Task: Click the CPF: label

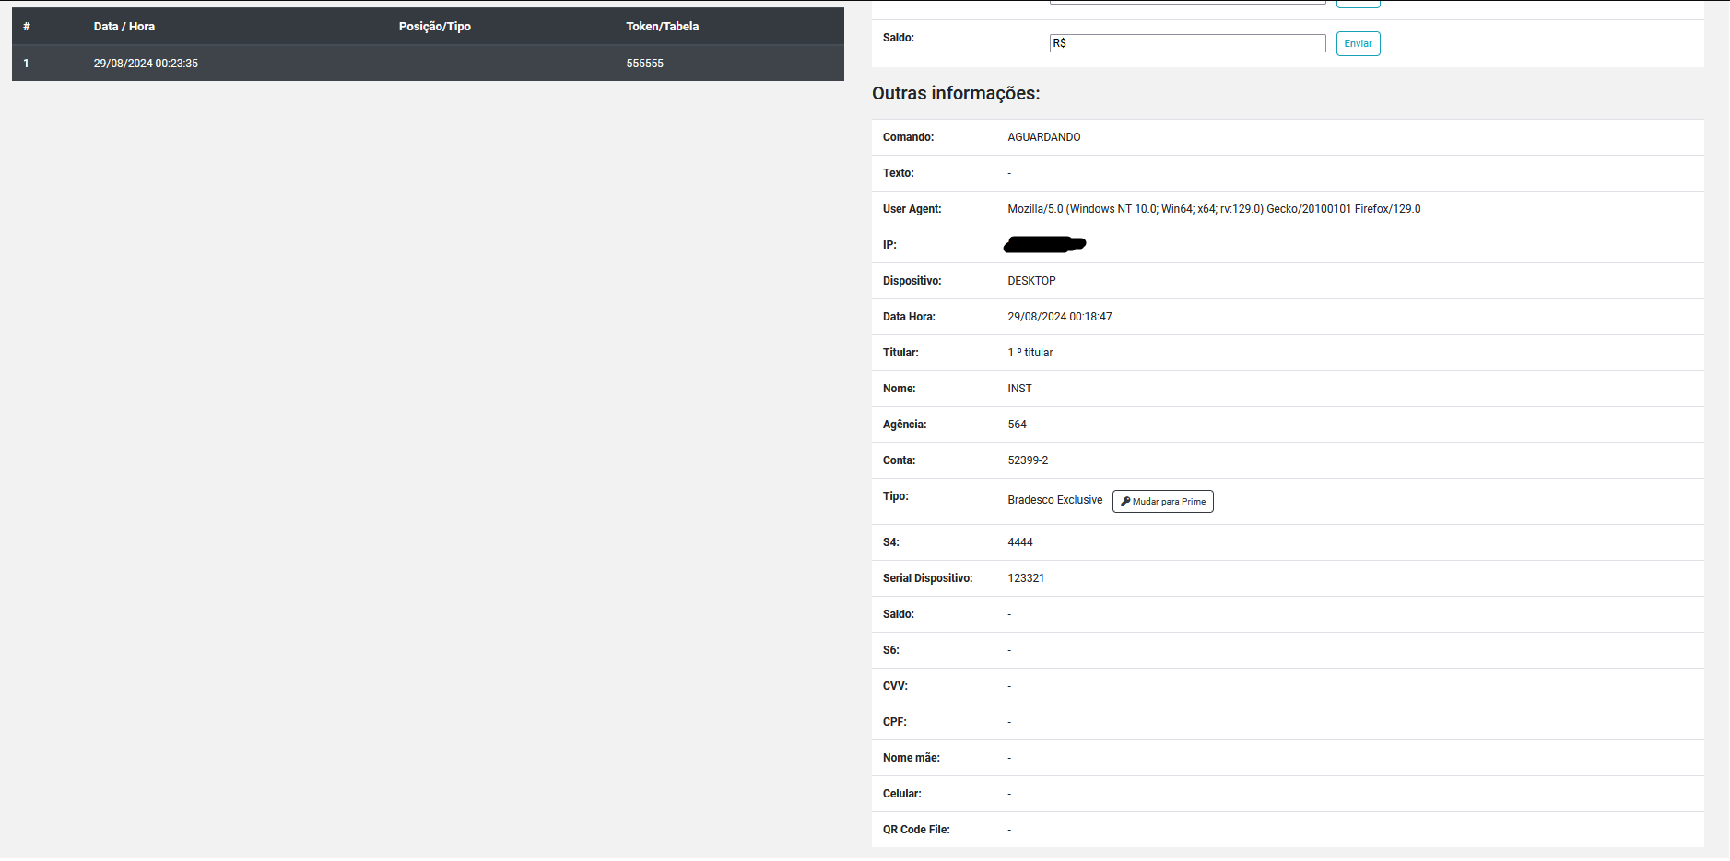Action: click(894, 722)
